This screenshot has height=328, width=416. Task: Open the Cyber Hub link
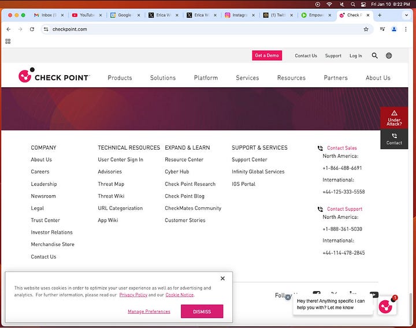(177, 172)
